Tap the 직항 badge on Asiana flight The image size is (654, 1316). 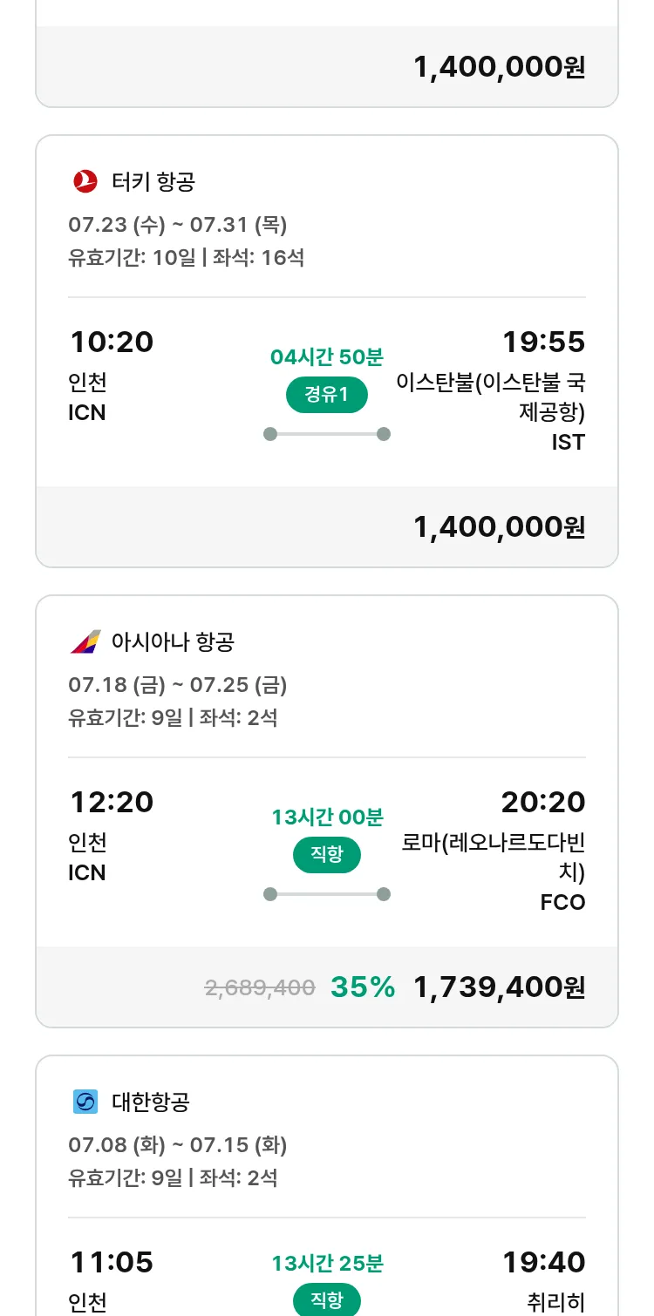click(x=327, y=855)
